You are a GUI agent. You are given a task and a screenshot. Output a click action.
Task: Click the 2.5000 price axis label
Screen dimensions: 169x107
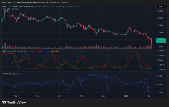160,25
